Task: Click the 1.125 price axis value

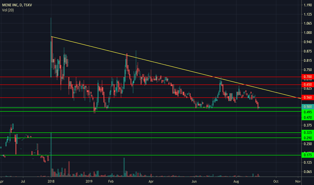Action: click(308, 14)
